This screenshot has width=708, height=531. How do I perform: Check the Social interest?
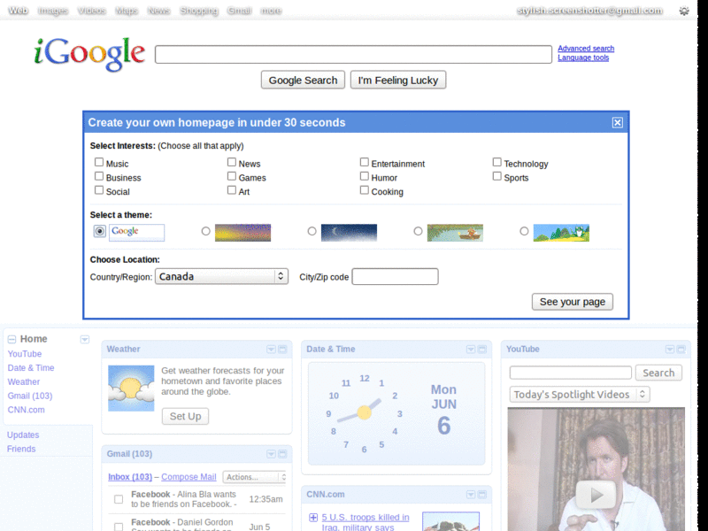99,190
